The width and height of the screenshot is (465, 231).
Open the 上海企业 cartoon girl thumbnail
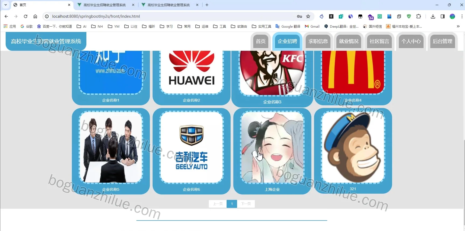click(272, 147)
